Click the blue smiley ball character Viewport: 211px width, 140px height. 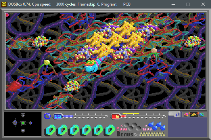pos(91,66)
